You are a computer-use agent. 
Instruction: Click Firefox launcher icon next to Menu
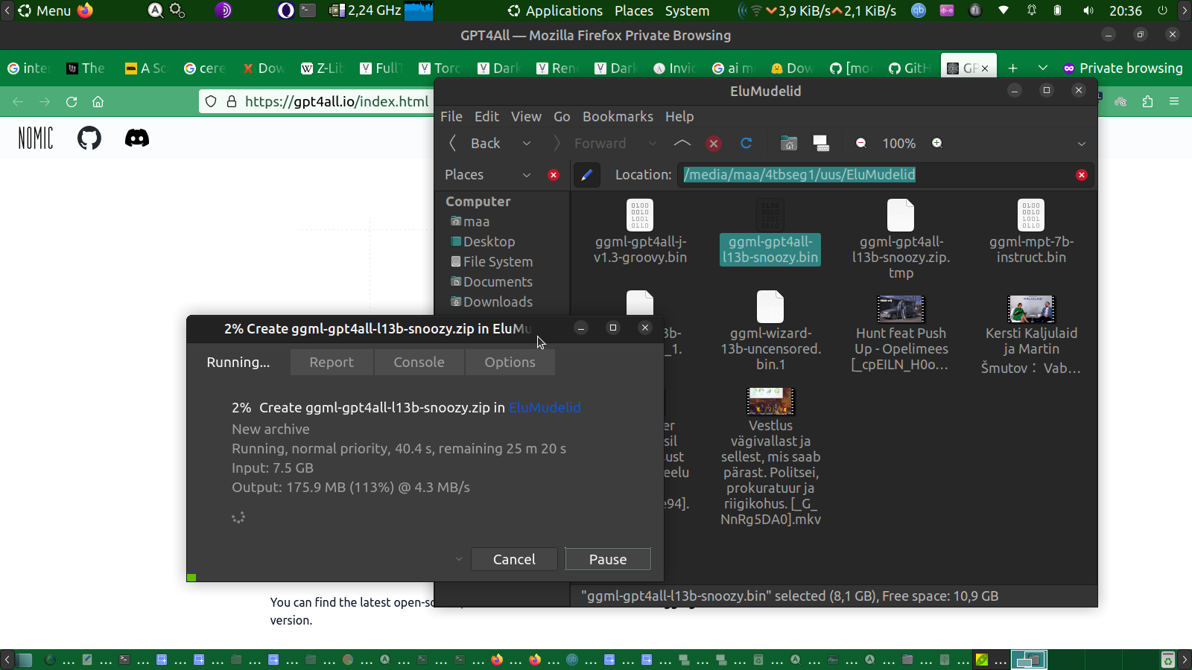point(86,10)
